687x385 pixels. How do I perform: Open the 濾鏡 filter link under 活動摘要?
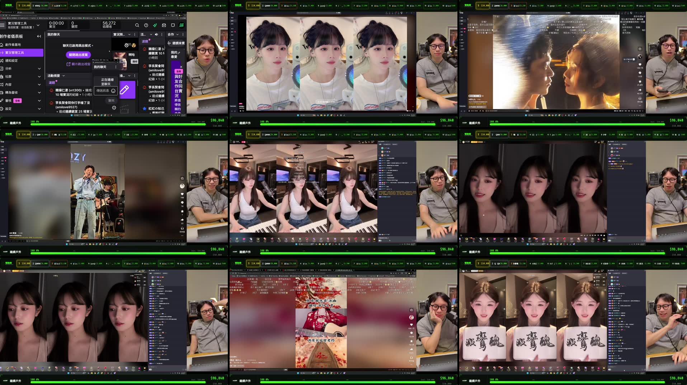[x=52, y=83]
